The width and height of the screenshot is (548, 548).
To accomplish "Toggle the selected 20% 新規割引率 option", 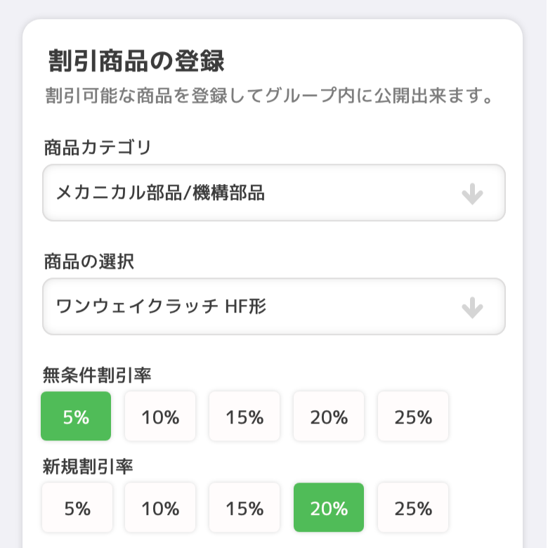I will [329, 508].
